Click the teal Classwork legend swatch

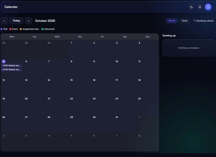[x=42, y=29]
